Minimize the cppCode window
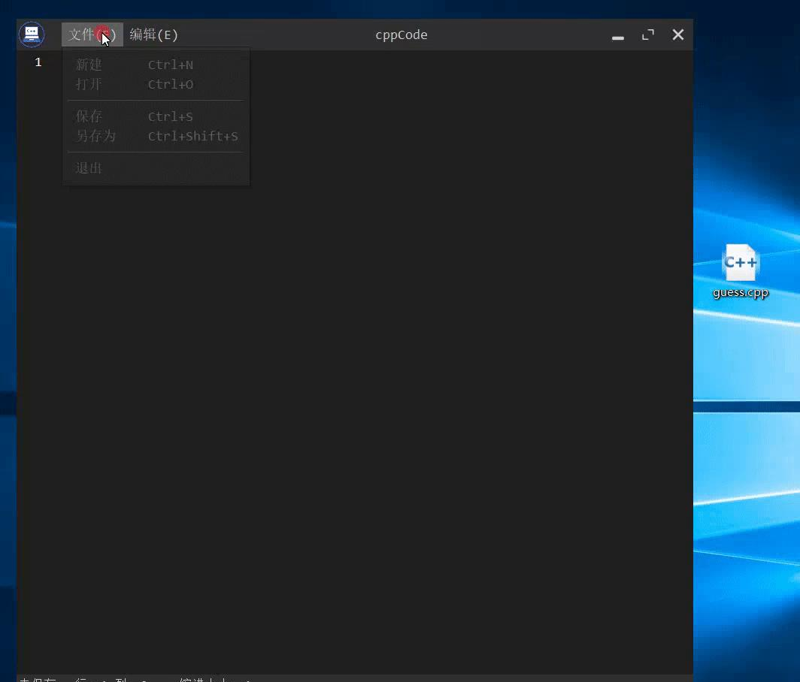Screen dimensions: 800x682 click(618, 35)
